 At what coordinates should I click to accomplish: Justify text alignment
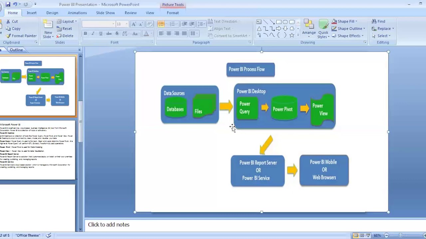click(184, 34)
